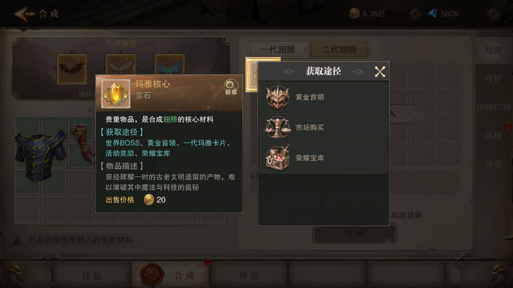Select the red gauntlet item in inventory
The height and width of the screenshot is (288, 513).
click(82, 142)
